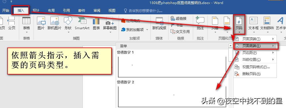Expand the 屏幕截图 dropdown arrow

pyautogui.click(x=110, y=32)
